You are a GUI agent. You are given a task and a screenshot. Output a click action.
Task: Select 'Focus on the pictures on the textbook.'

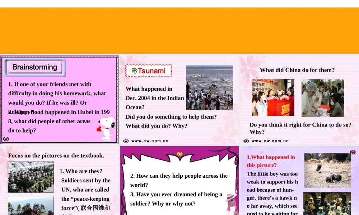56,156
